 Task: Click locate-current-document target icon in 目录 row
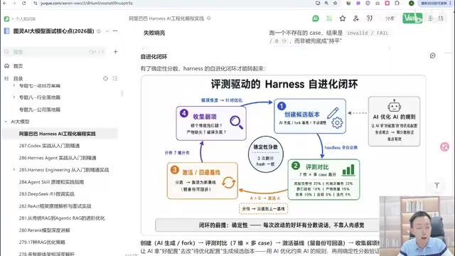click(x=105, y=79)
